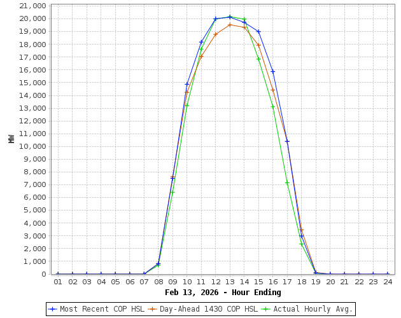Image resolution: width=401 pixels, height=318 pixels.
Task: Click the MW y-axis title
Action: 11,138
